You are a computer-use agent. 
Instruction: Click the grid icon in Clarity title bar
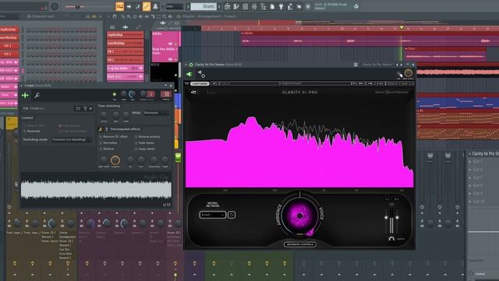[x=356, y=65]
